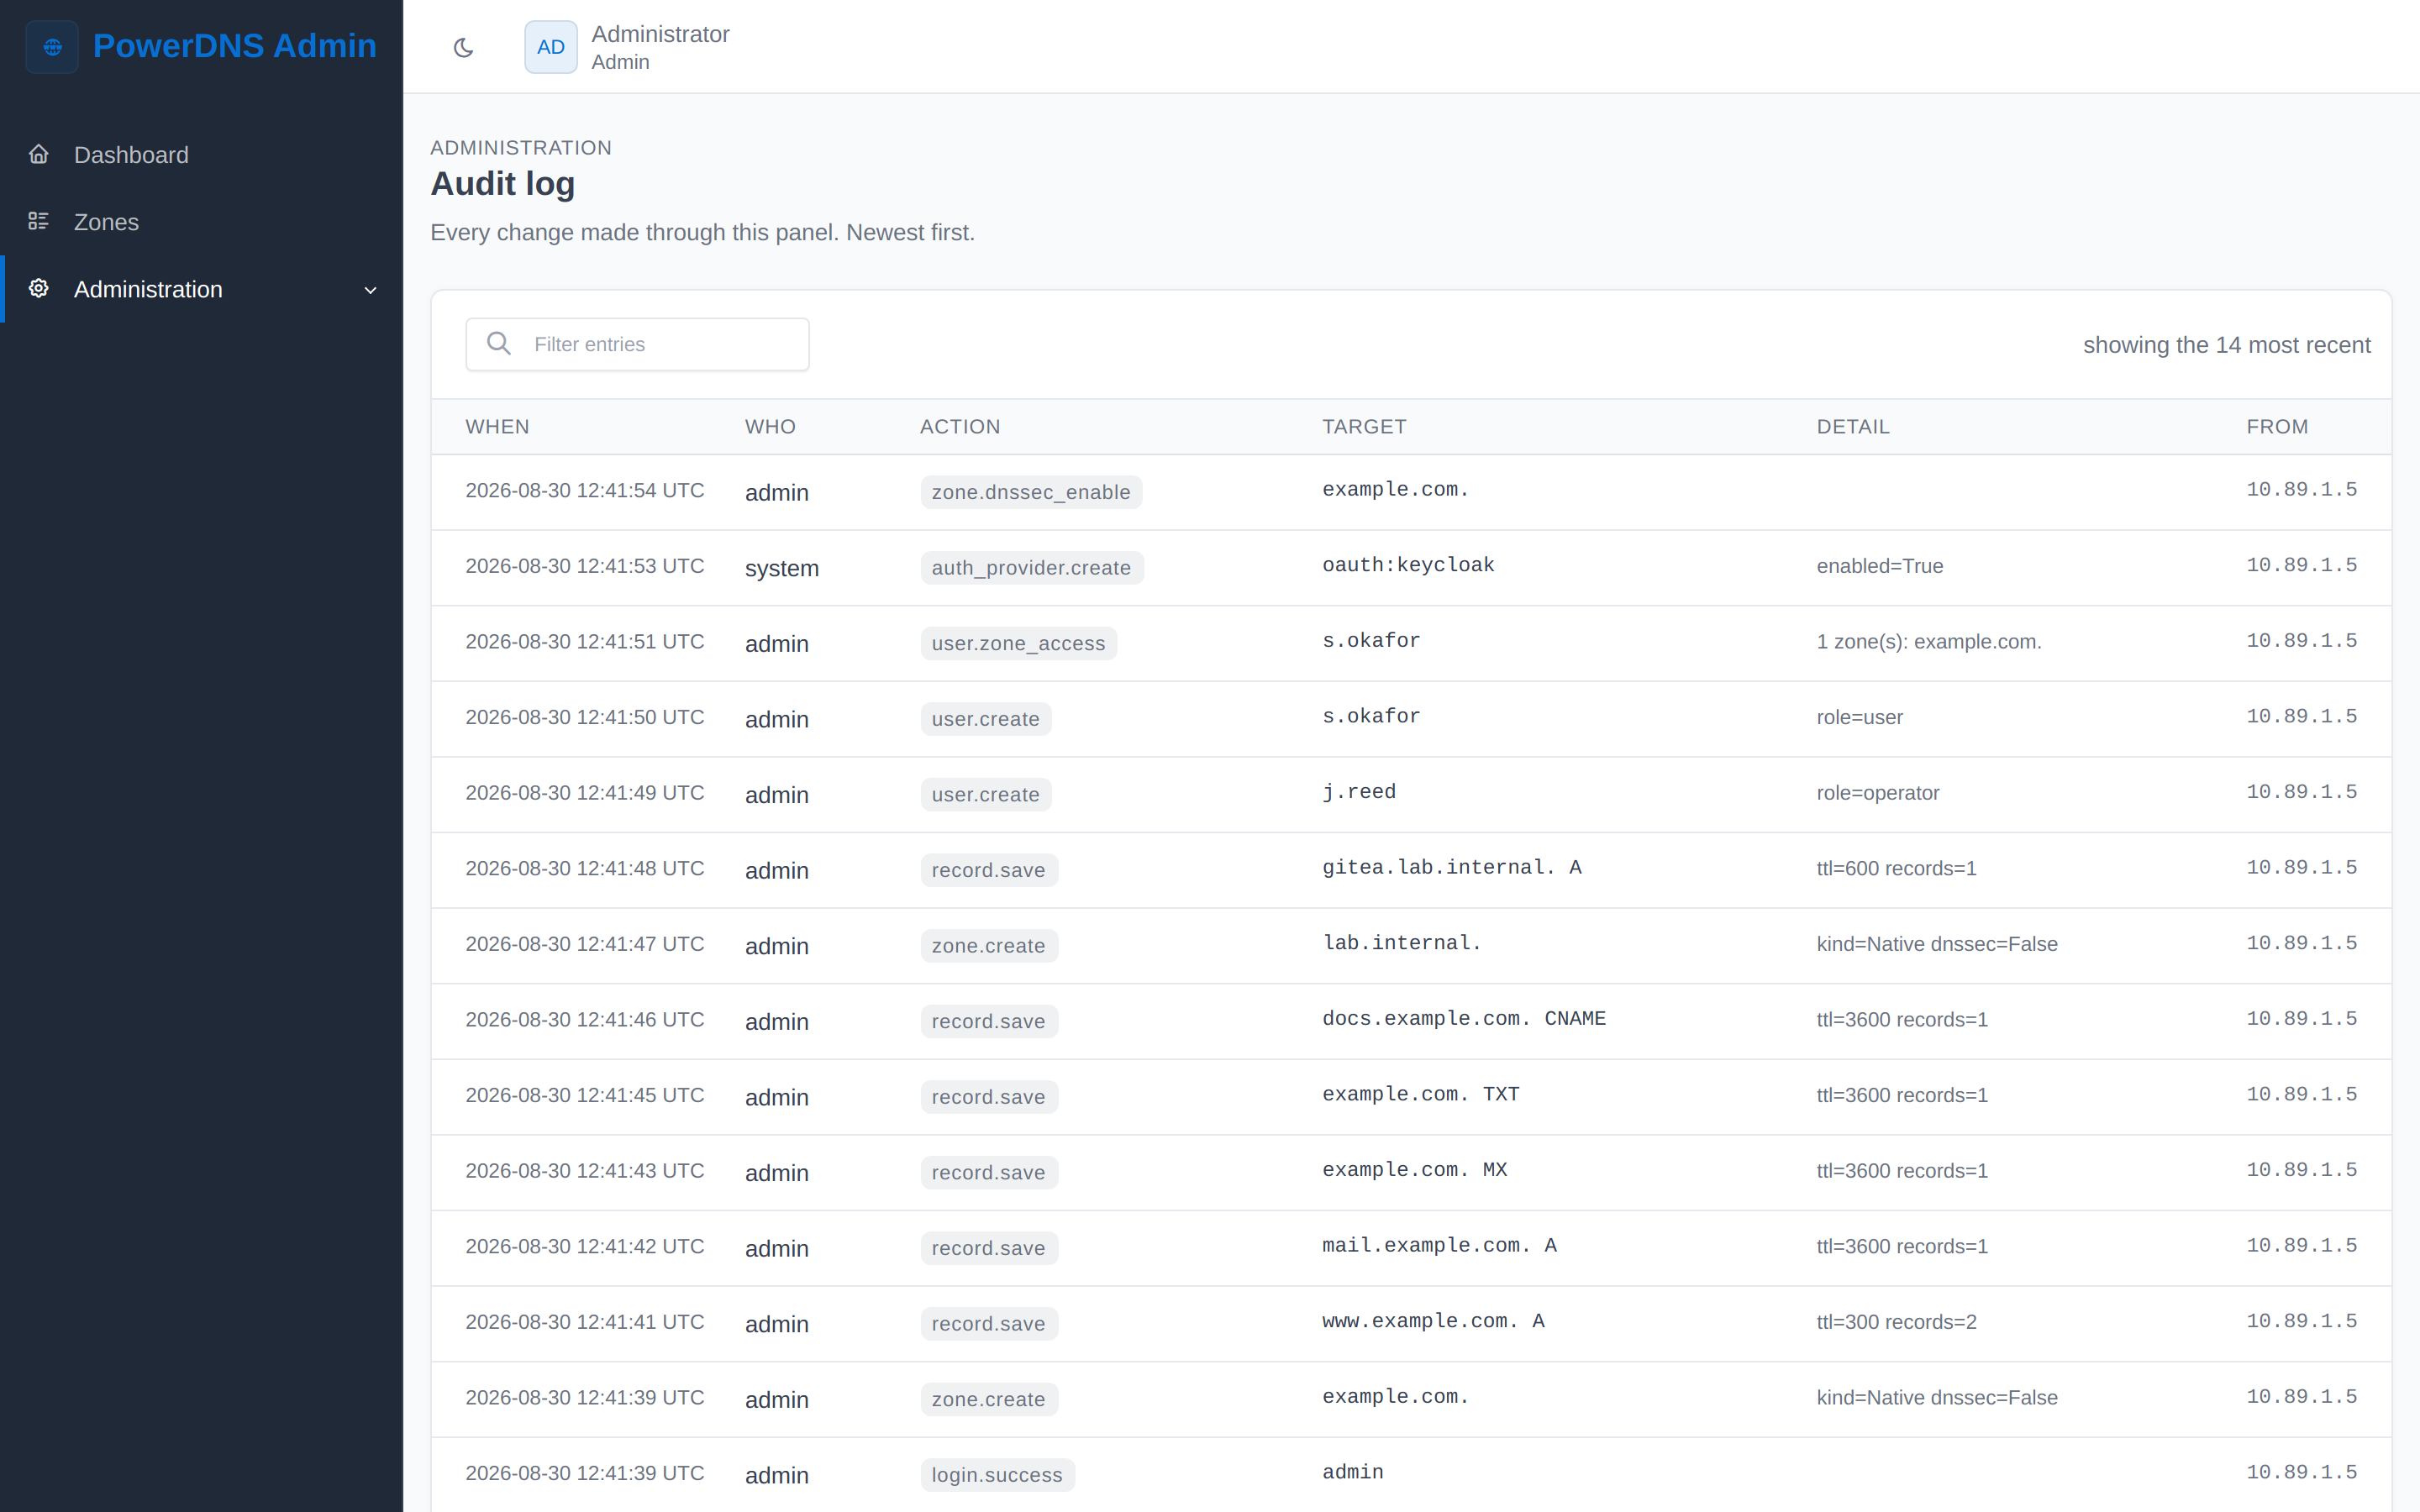Click the ttl=600 records=1 detail
Viewport: 2420px width, 1512px height.
(1896, 869)
